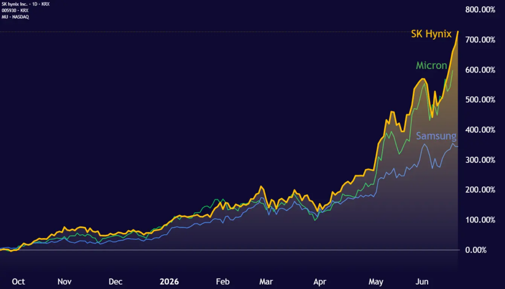Click the 200.00% price axis label
Screen dimensions: 505x289
pyautogui.click(x=480, y=190)
